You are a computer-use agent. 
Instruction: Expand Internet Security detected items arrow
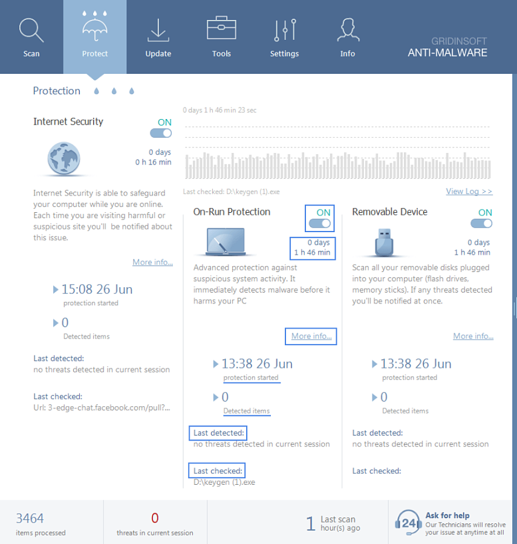pyautogui.click(x=56, y=323)
